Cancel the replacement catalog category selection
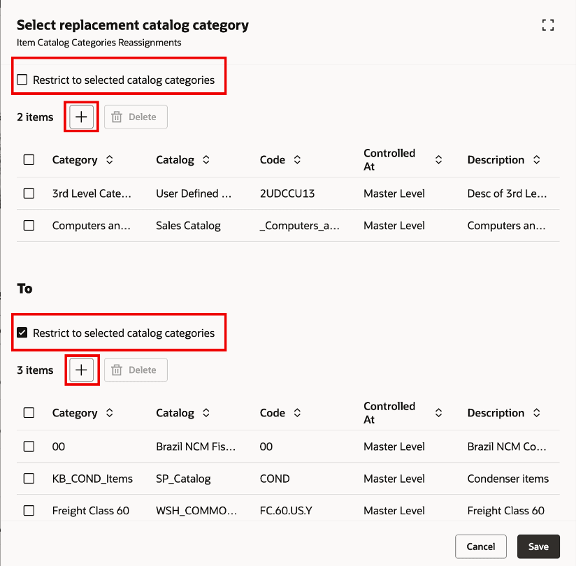Viewport: 576px width, 566px height. (x=481, y=546)
